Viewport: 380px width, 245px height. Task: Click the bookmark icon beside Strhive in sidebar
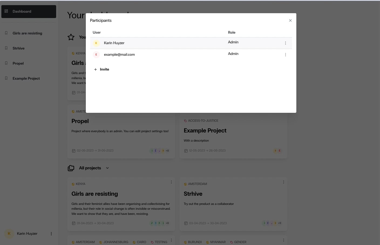6,48
